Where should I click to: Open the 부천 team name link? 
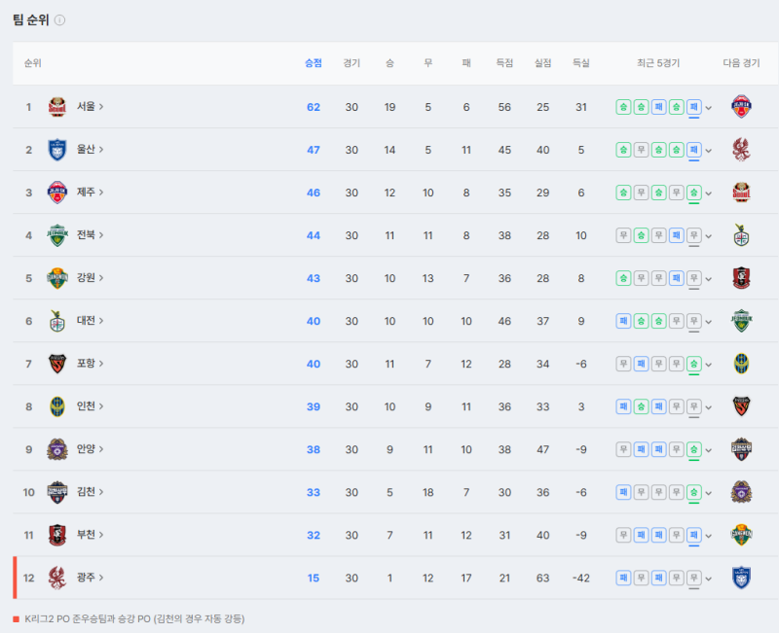tap(90, 534)
